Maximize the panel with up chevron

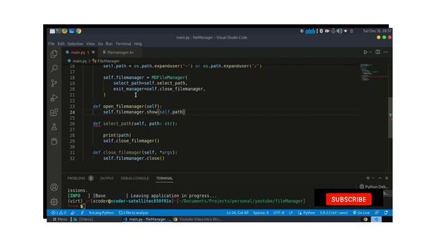click(380, 178)
